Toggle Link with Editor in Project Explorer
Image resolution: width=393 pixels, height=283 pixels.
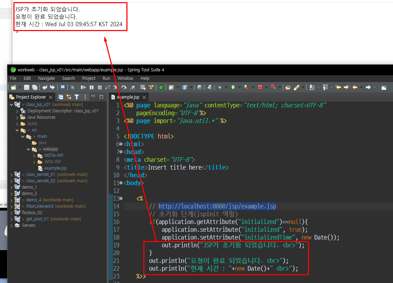coord(69,97)
